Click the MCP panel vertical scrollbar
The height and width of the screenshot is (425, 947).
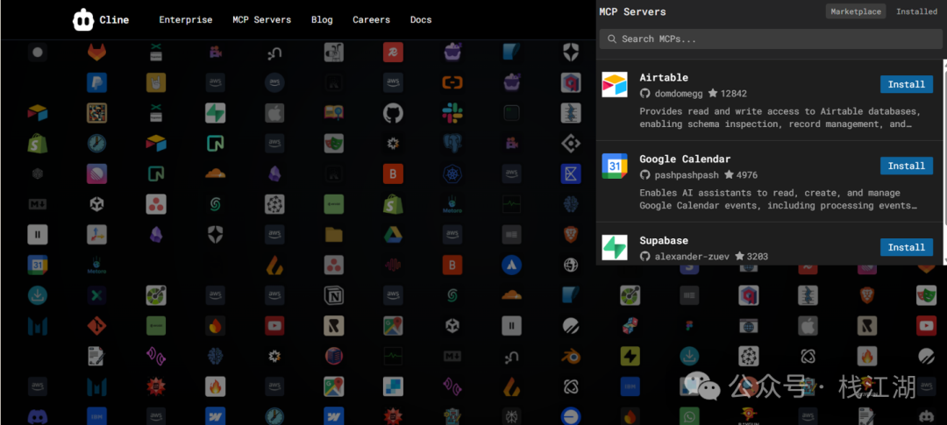tap(944, 162)
